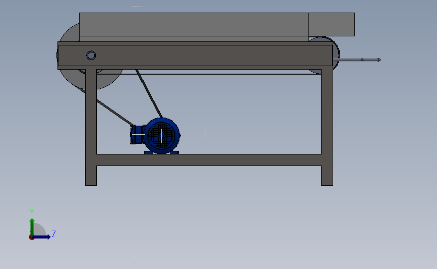Pick the lower-left drive belt segment

(114, 112)
